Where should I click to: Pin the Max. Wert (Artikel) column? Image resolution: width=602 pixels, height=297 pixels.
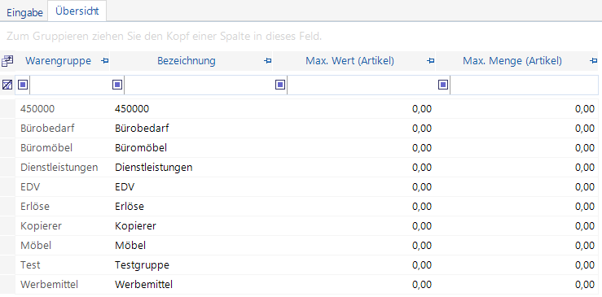(430, 61)
